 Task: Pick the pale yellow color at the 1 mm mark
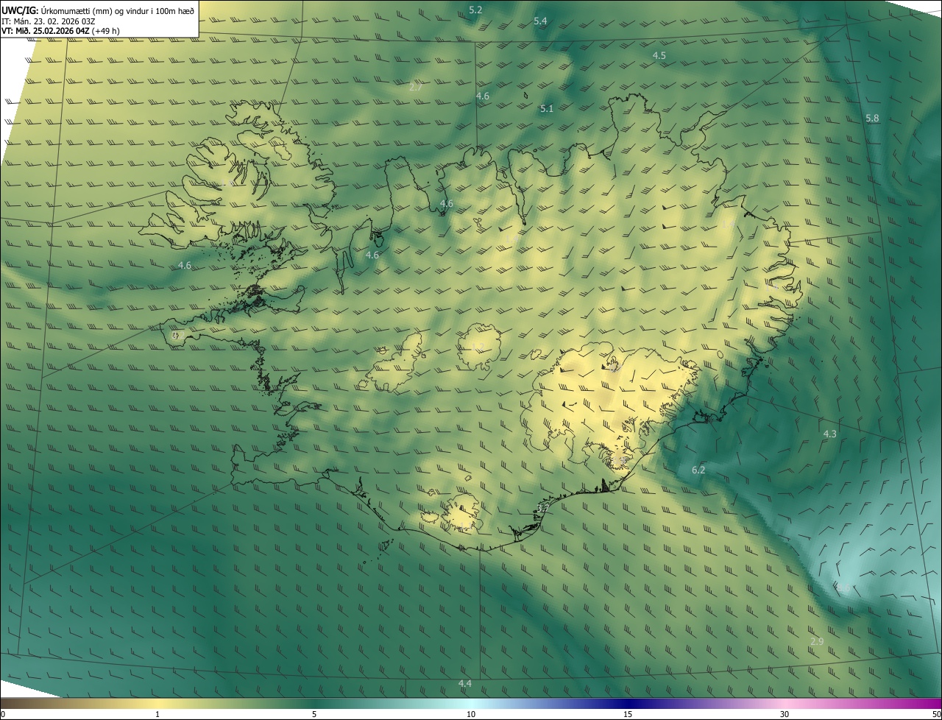pos(157,704)
